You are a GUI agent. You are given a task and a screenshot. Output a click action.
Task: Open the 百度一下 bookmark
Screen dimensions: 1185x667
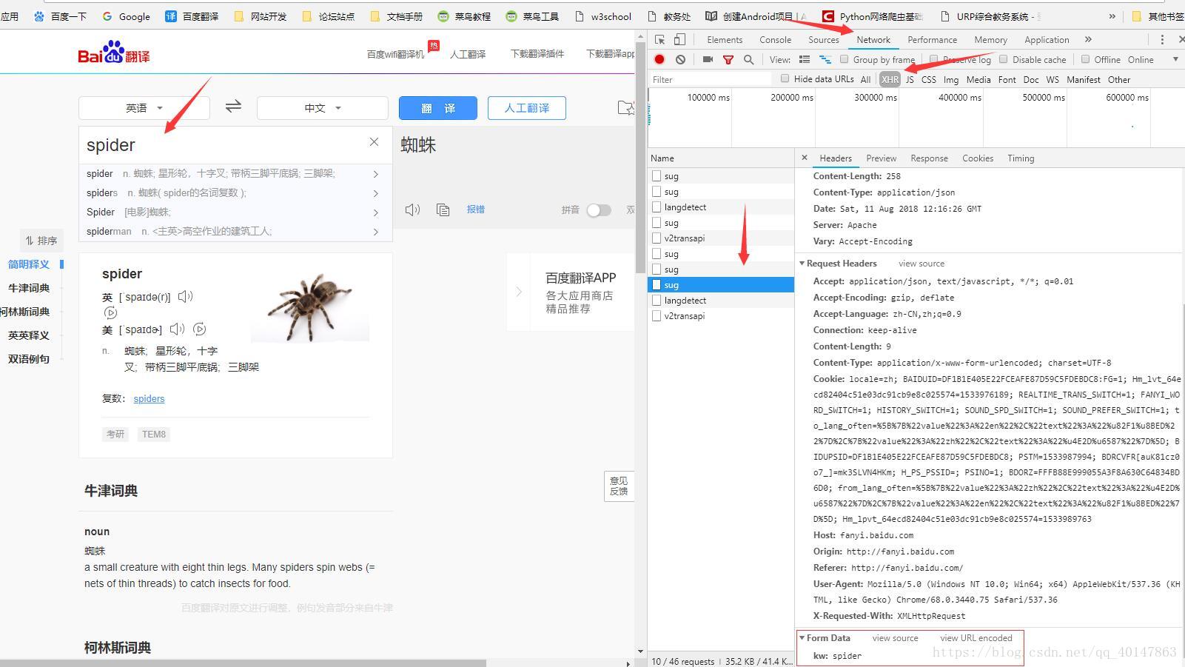[x=60, y=16]
